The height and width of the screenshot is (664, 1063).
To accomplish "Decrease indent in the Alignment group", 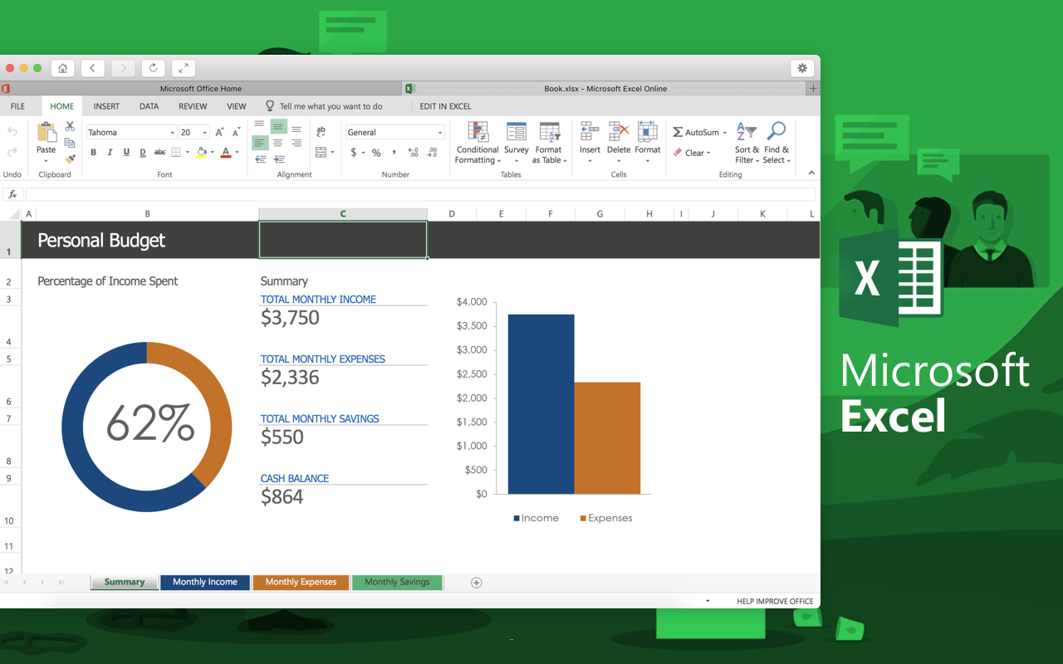I will point(260,159).
